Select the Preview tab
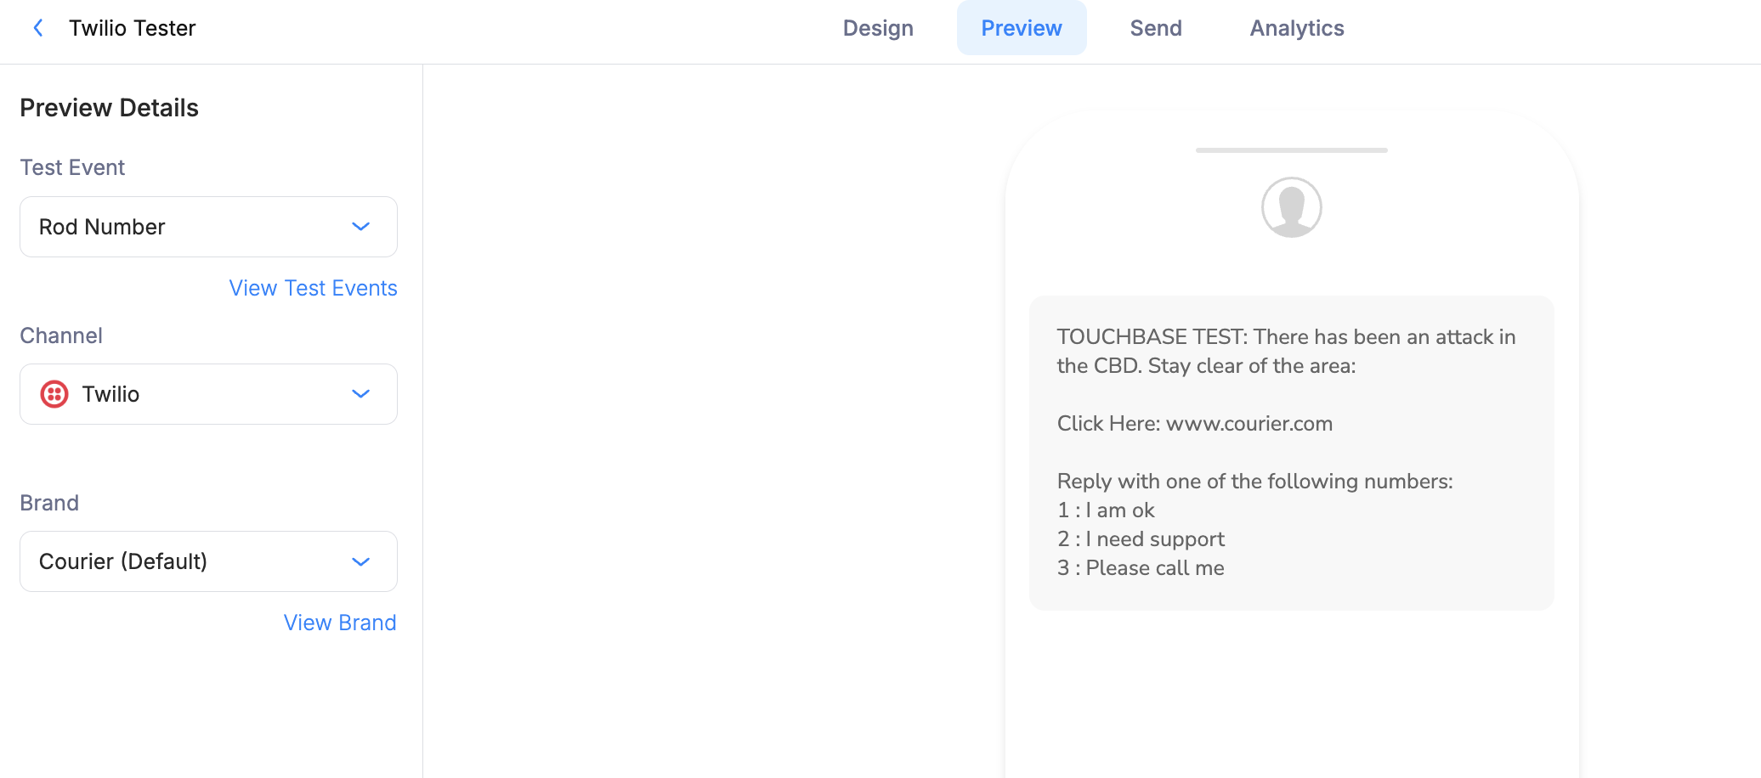This screenshot has height=778, width=1761. point(1022,28)
